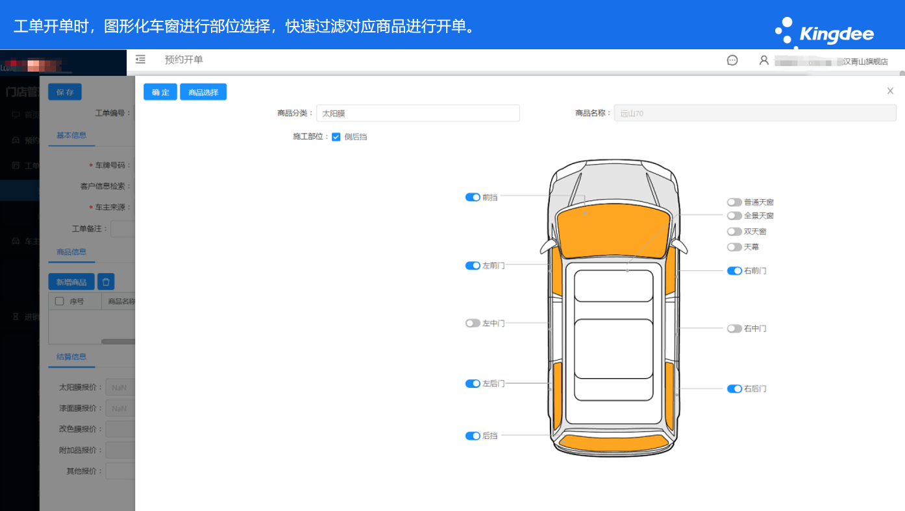The height and width of the screenshot is (511, 905).
Task: Click the 商品名称 input field
Action: pos(754,113)
